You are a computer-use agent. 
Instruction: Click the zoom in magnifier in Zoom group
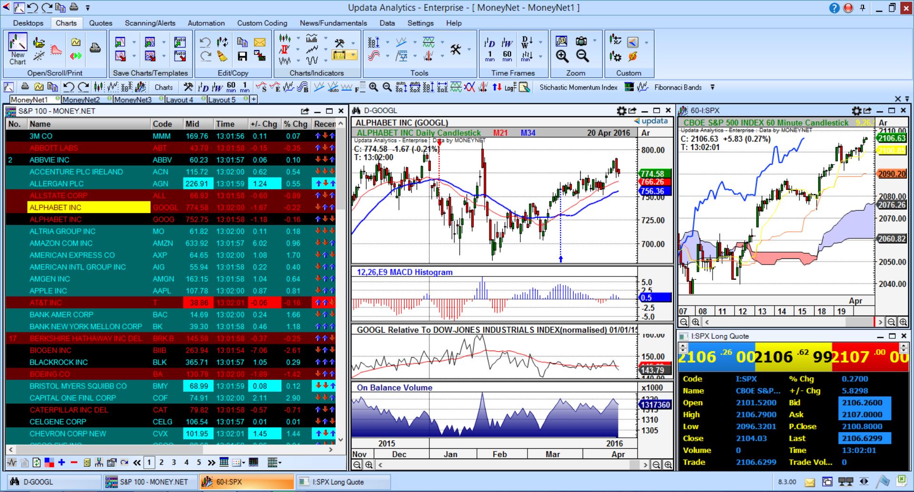(x=562, y=56)
